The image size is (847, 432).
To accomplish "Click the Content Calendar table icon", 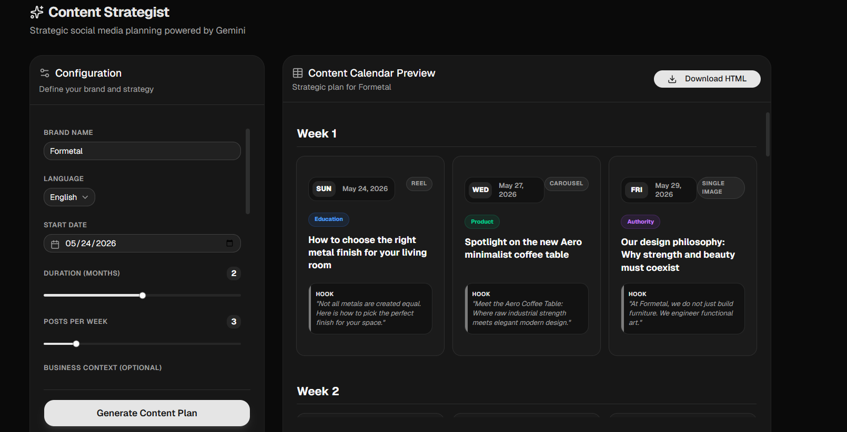I will (x=298, y=73).
